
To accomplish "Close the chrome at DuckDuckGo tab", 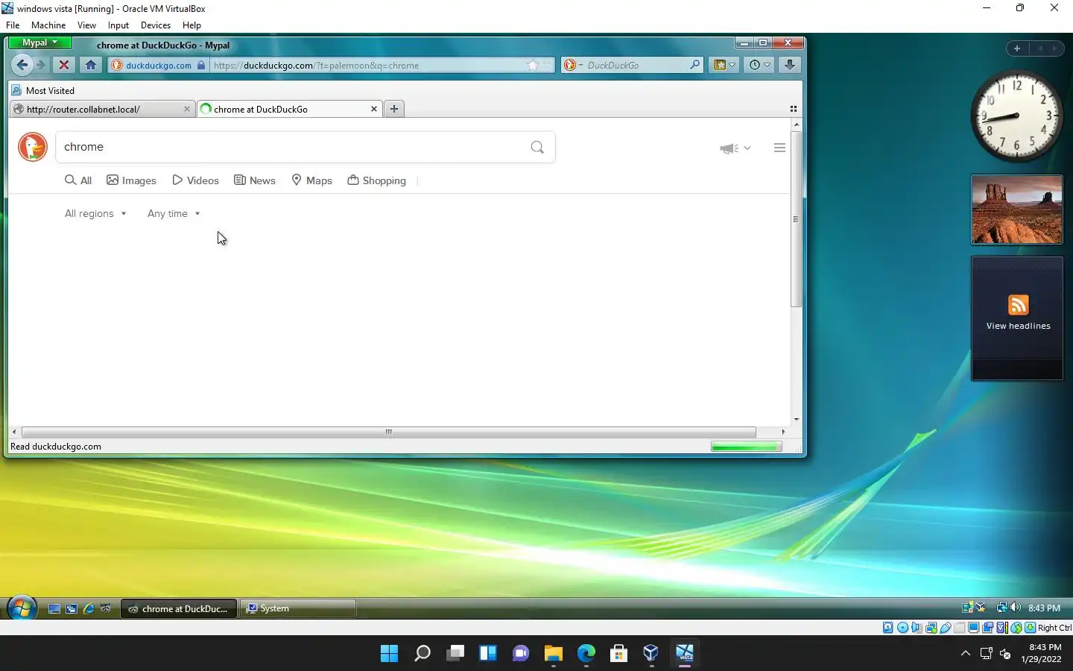I will [x=374, y=109].
